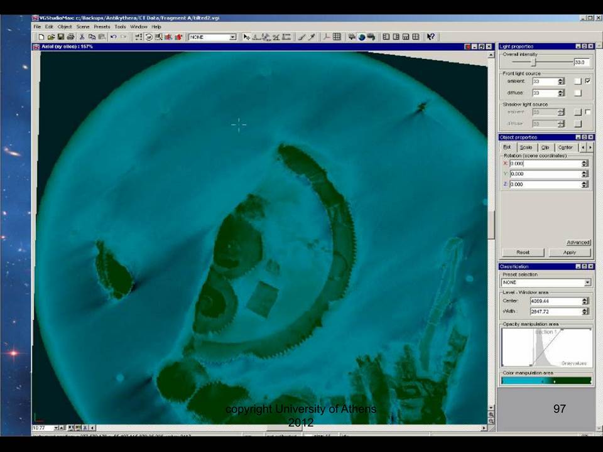This screenshot has width=603, height=452.
Task: Click the Overall intensity slider handle
Action: (534, 62)
